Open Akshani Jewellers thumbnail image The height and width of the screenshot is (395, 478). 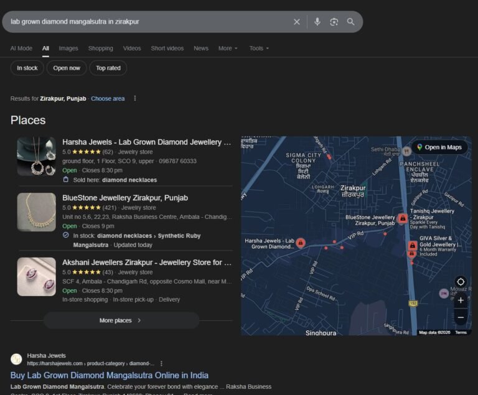(36, 277)
